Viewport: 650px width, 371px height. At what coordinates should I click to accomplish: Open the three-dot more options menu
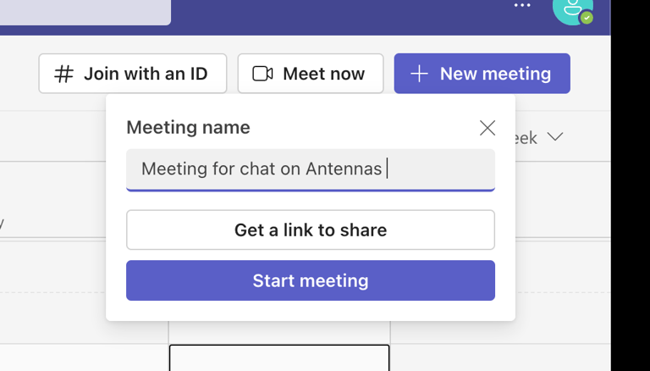[x=522, y=5]
